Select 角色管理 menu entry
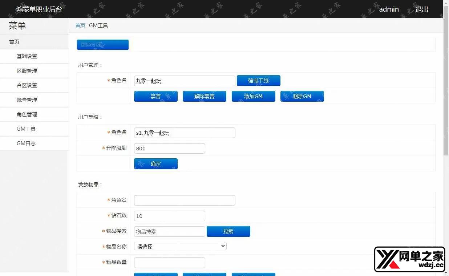This screenshot has height=276, width=449. click(27, 114)
